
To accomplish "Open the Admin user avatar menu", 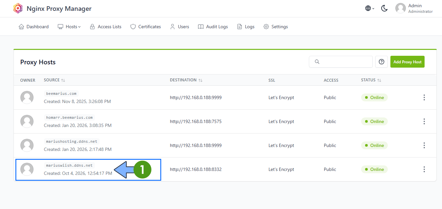I will [x=401, y=9].
